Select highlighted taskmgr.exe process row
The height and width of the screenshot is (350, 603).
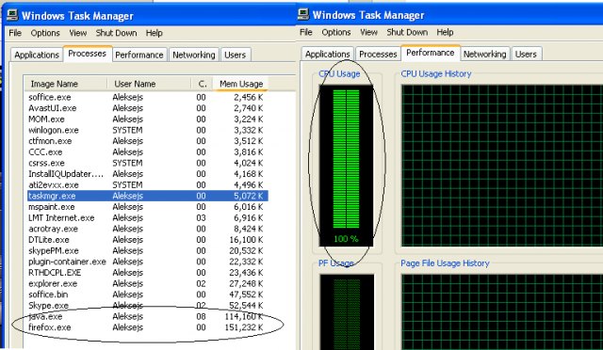(148, 196)
